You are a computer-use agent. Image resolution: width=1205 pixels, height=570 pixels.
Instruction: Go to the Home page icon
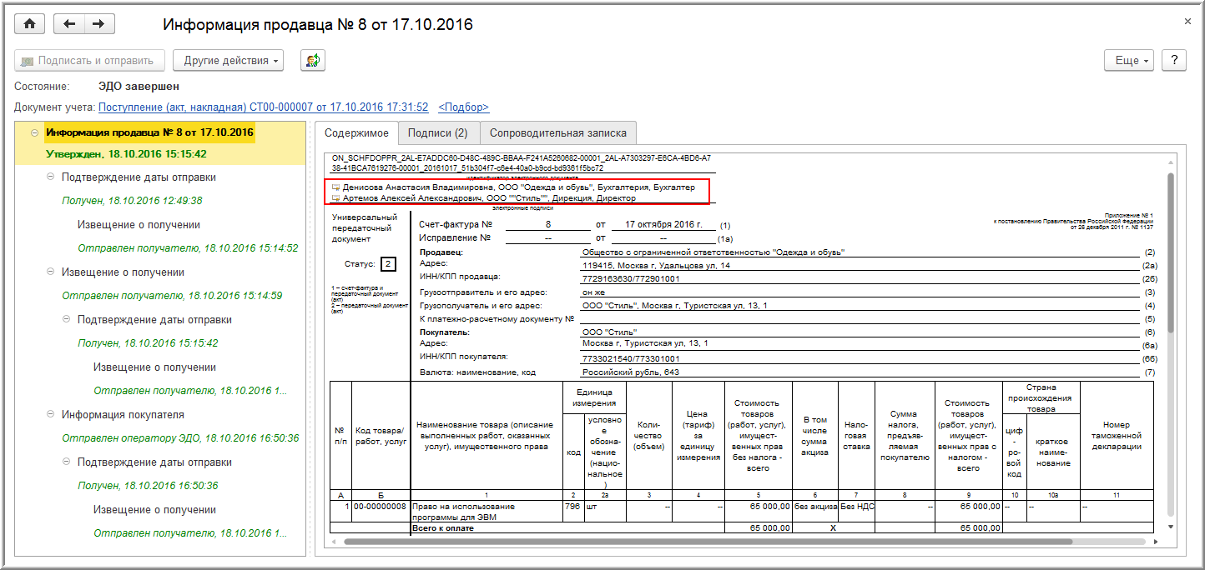click(30, 24)
